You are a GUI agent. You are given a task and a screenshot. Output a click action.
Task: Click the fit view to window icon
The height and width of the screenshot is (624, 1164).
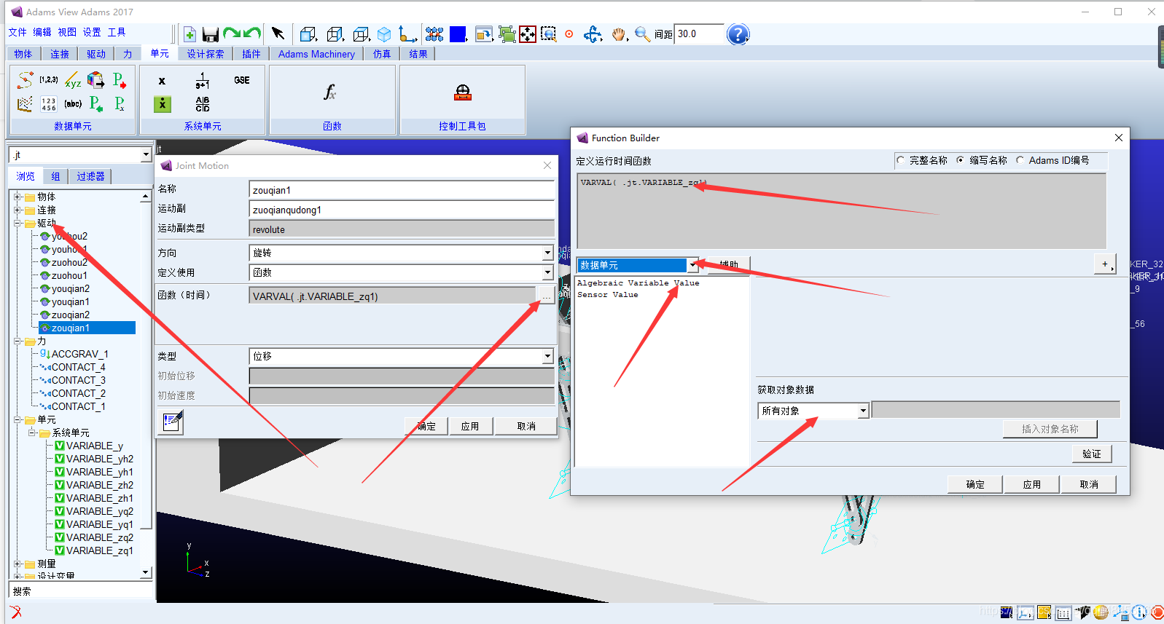pyautogui.click(x=528, y=34)
